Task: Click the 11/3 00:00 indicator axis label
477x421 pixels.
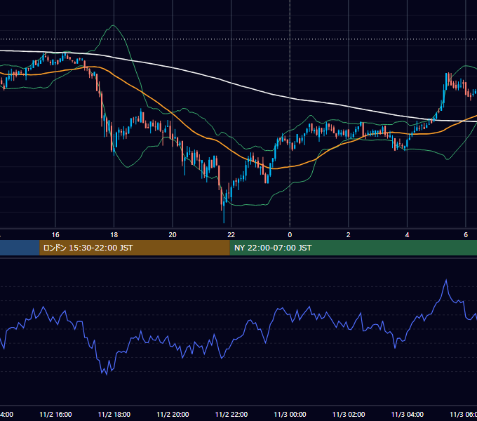Action: (290, 414)
